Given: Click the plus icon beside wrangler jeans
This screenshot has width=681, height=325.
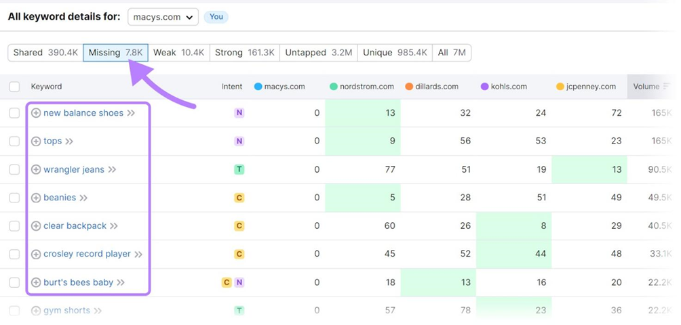Looking at the screenshot, I should tap(36, 170).
